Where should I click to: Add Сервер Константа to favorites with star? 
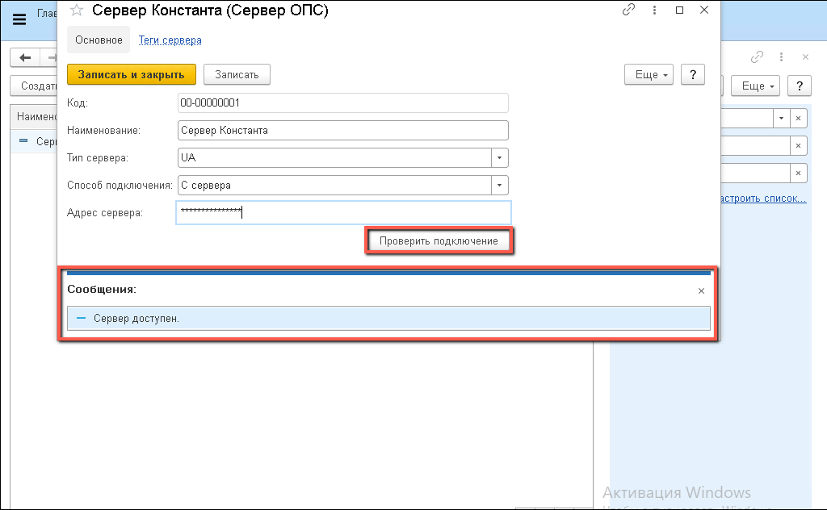(77, 10)
